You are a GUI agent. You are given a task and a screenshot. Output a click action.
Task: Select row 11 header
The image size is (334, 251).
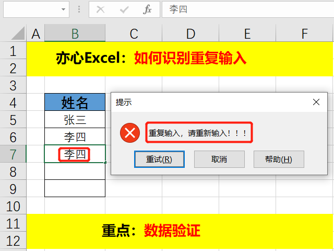tap(13, 223)
